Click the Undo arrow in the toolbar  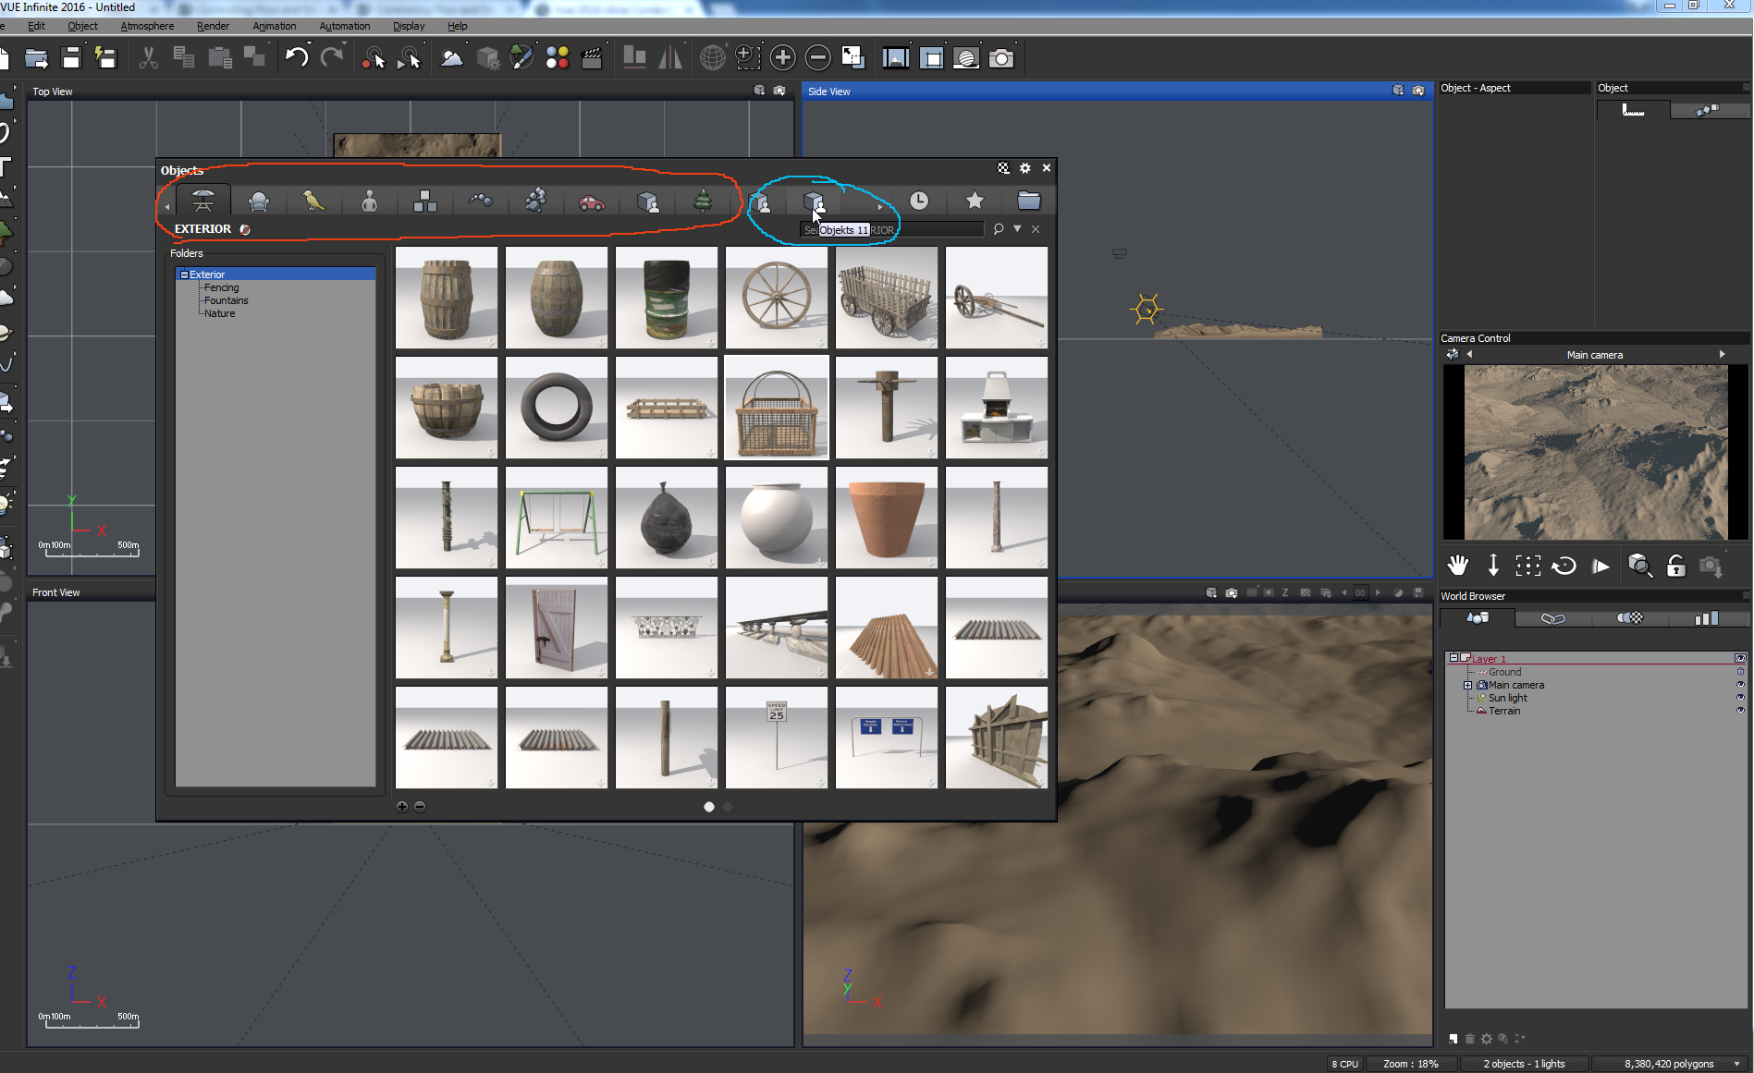296,58
